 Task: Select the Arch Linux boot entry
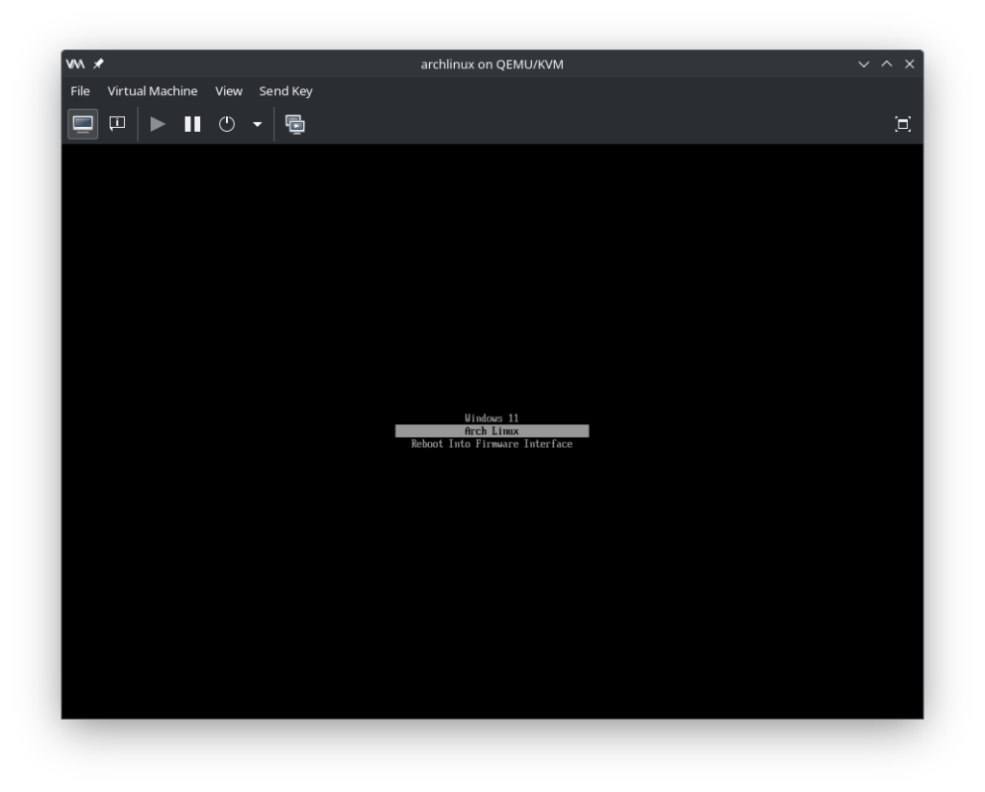click(492, 430)
